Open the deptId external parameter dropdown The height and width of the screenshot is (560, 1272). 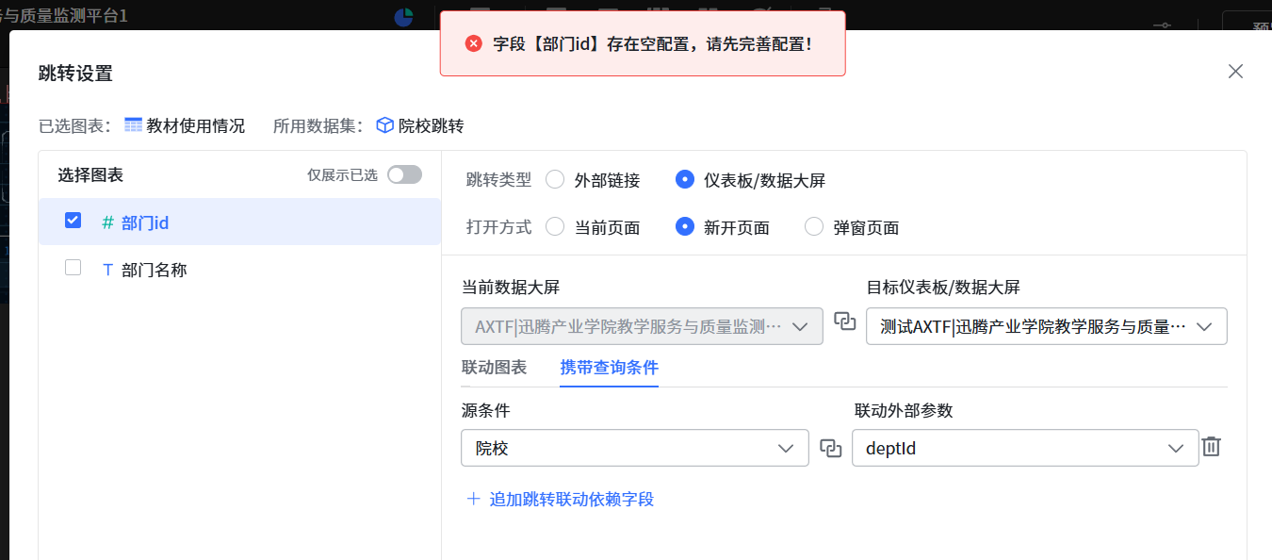(1024, 448)
